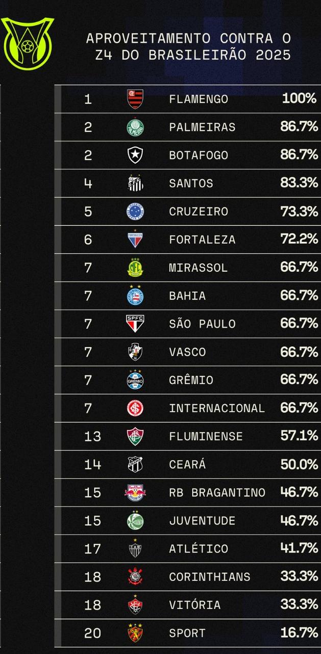Click the Brasileirão league logo
Image resolution: width=321 pixels, height=654 pixels.
tap(28, 43)
